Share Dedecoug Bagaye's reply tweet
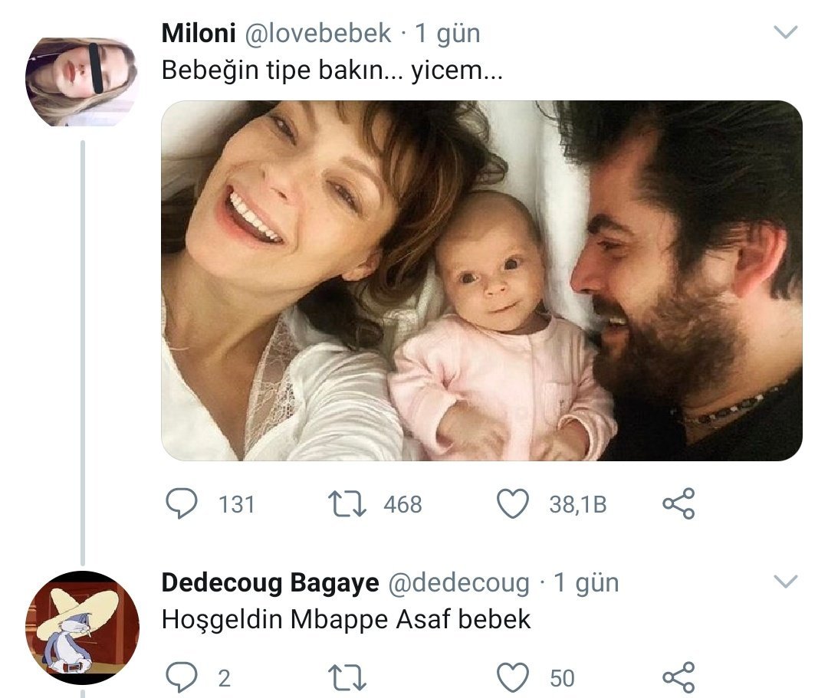The image size is (828, 698). tap(678, 677)
